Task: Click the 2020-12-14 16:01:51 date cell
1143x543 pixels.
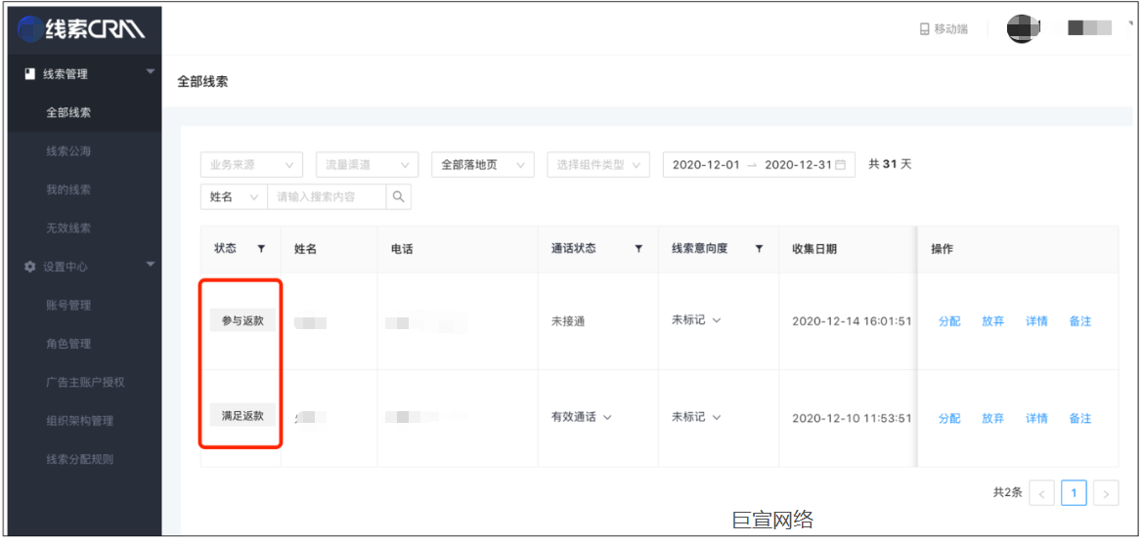Action: [853, 321]
